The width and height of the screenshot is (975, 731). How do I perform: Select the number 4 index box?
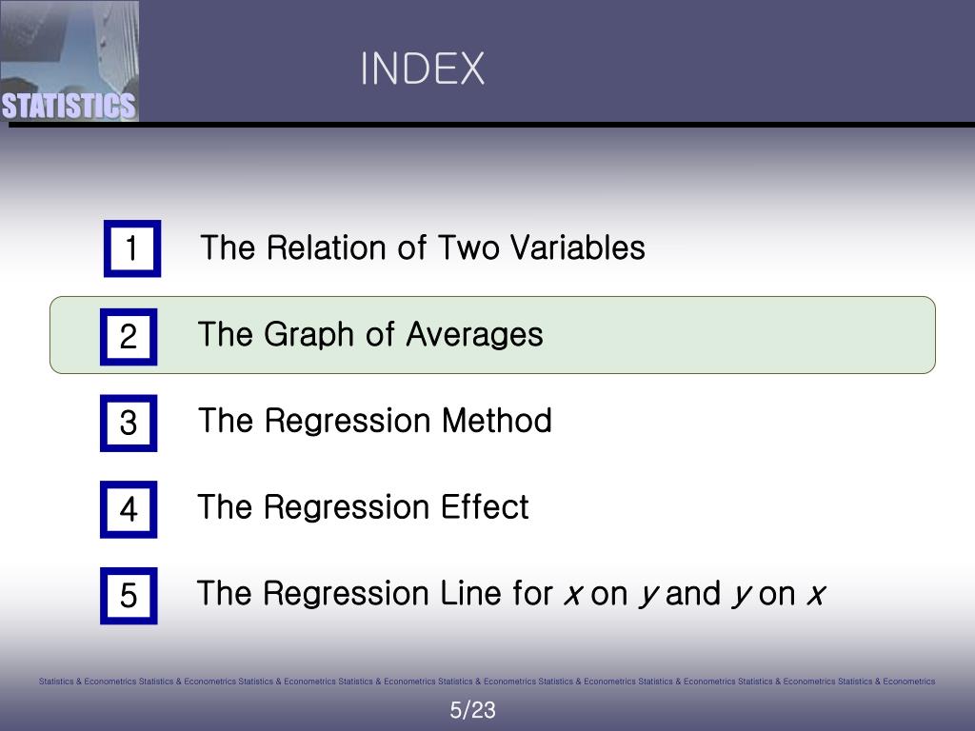129,509
